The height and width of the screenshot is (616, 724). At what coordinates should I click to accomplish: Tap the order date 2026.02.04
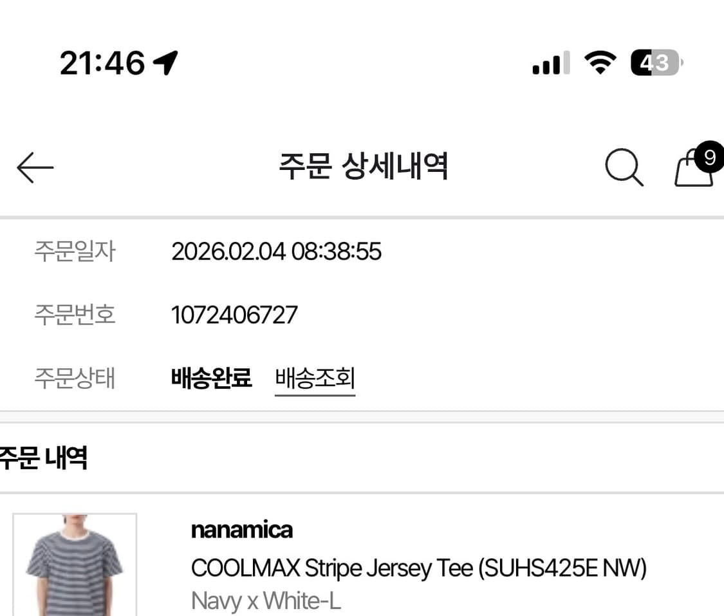tap(277, 252)
